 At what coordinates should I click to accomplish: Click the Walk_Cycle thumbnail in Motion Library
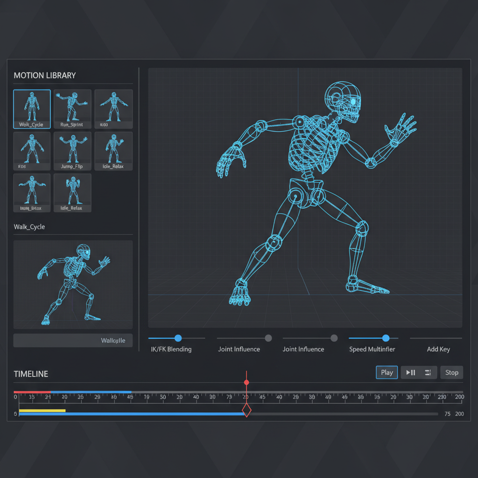pyautogui.click(x=31, y=108)
